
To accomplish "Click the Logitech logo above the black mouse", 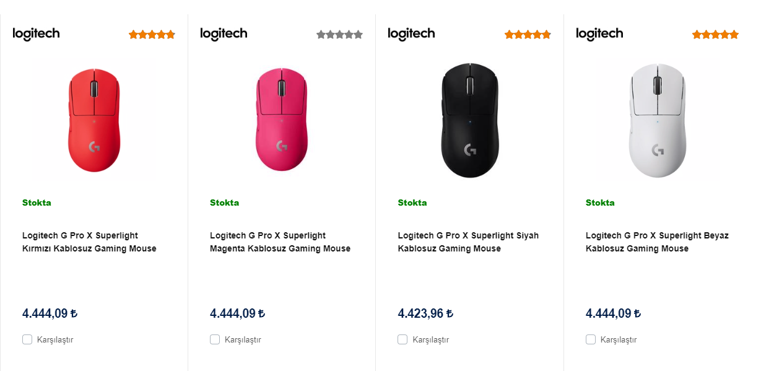I will [x=411, y=34].
